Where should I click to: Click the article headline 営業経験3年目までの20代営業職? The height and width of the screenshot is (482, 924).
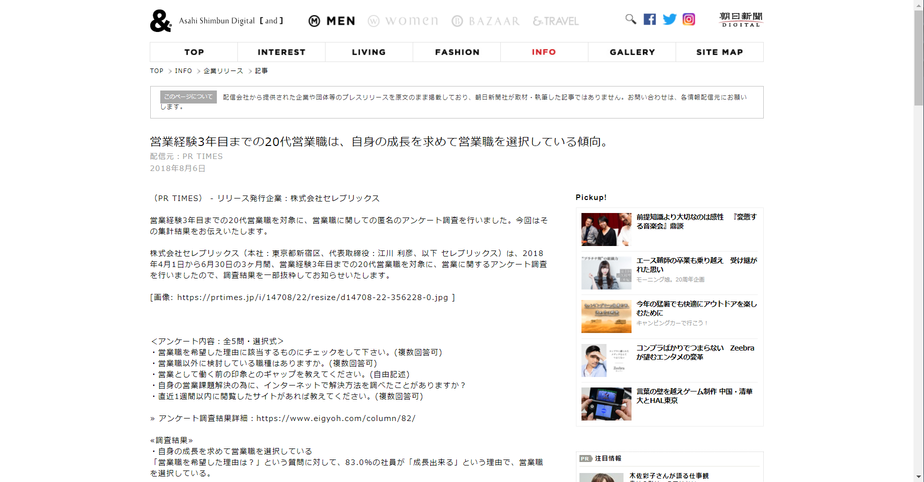click(380, 141)
